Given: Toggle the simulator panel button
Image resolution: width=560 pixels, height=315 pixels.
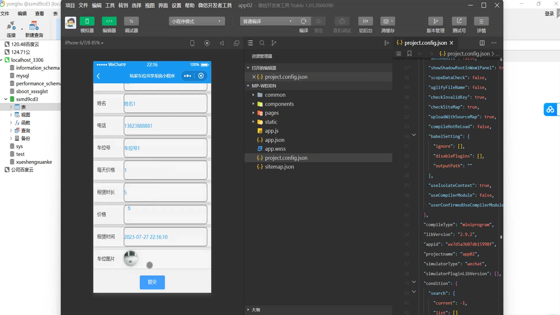Looking at the screenshot, I should click(87, 21).
